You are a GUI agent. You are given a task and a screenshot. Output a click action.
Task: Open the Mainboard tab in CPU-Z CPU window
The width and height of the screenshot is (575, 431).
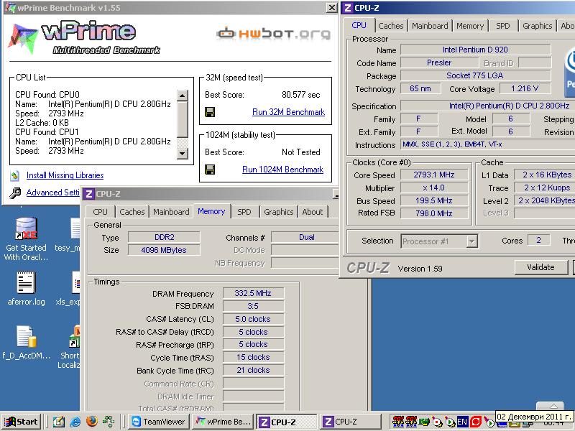coord(430,26)
